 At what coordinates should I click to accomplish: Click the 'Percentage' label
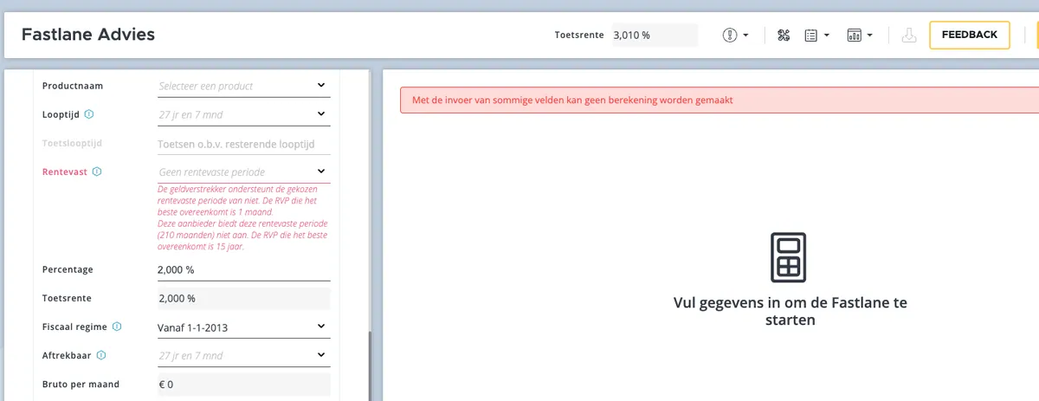click(68, 269)
